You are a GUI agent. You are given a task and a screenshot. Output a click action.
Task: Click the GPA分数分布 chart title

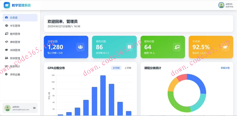(56, 68)
